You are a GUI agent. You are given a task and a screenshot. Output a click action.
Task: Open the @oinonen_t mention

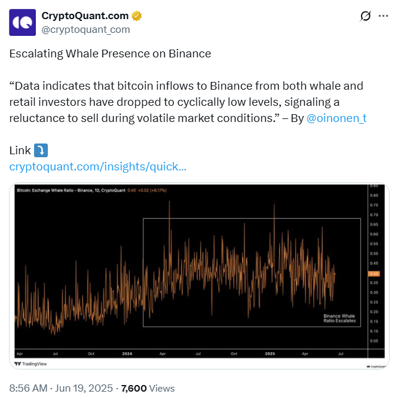(x=336, y=118)
